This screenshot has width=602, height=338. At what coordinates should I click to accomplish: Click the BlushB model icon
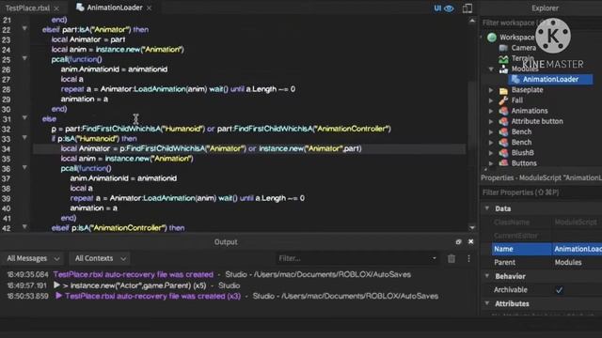[503, 153]
